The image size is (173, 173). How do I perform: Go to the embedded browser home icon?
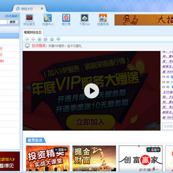click(52, 39)
